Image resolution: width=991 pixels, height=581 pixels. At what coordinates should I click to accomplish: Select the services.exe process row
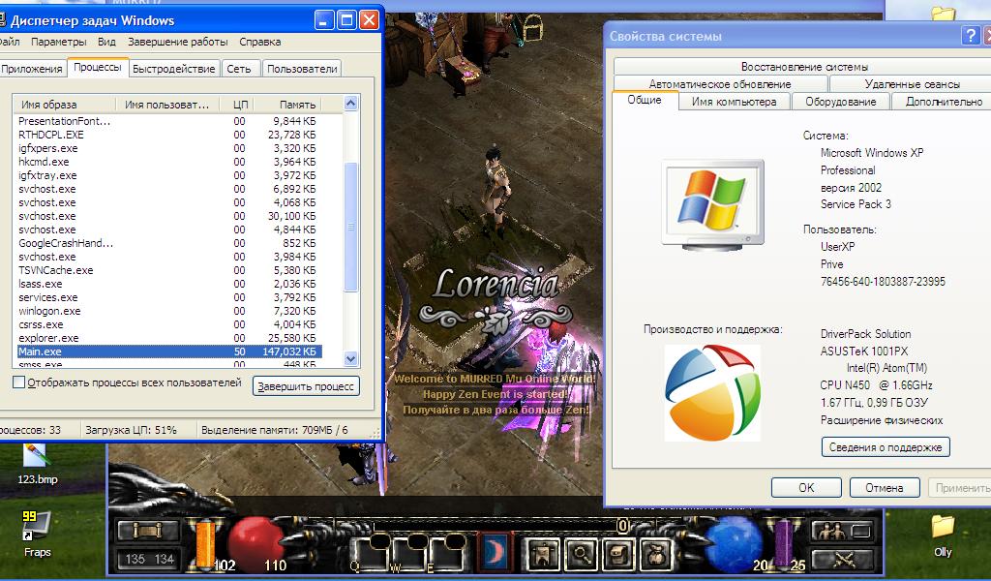click(169, 297)
